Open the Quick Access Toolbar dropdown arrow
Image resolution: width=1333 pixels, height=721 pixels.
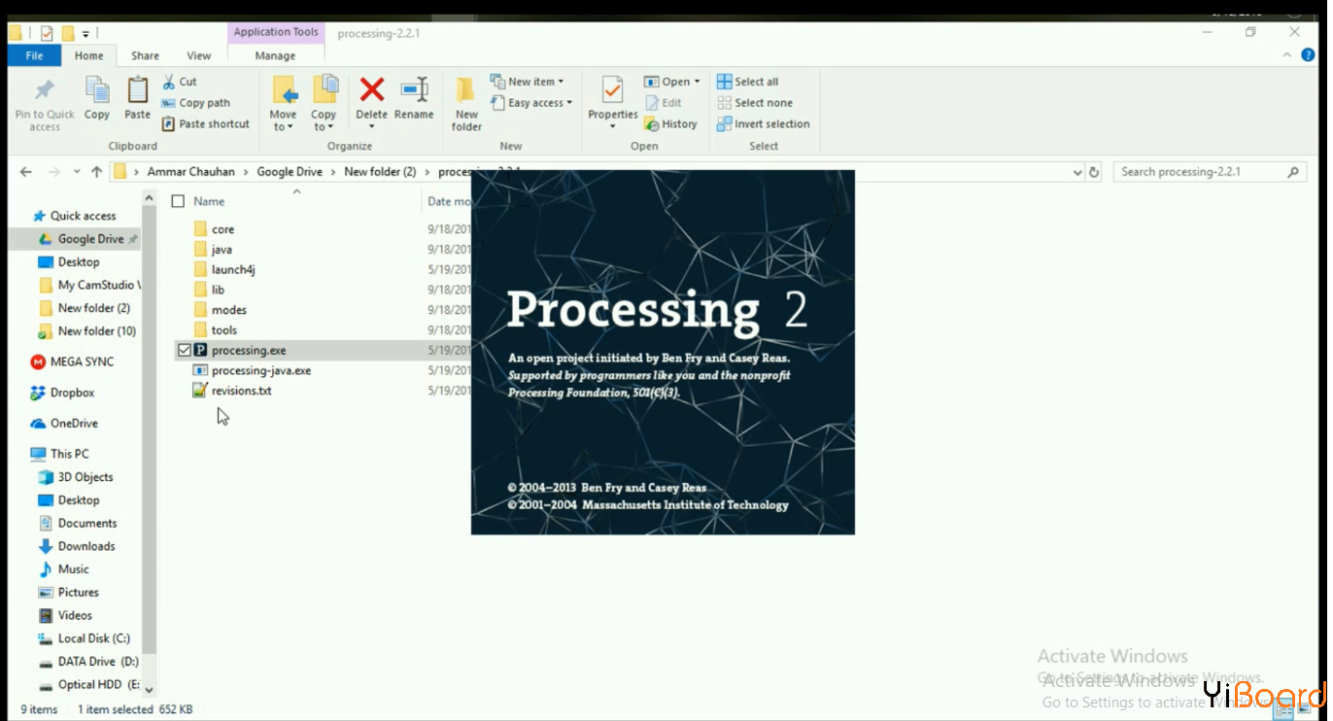coord(85,33)
